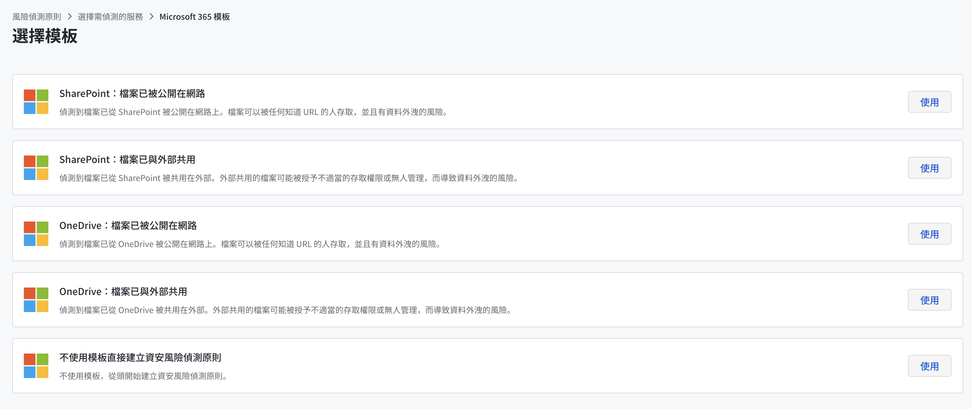Select the title OneDrive：檔案已被公開在網路
The height and width of the screenshot is (409, 972).
click(x=128, y=225)
